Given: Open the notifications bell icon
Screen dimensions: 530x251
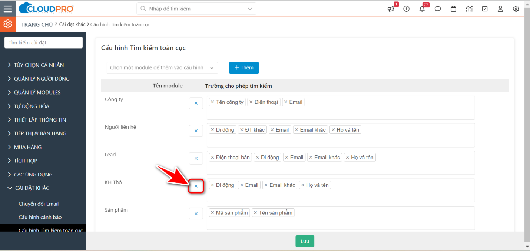Looking at the screenshot, I should point(422,9).
